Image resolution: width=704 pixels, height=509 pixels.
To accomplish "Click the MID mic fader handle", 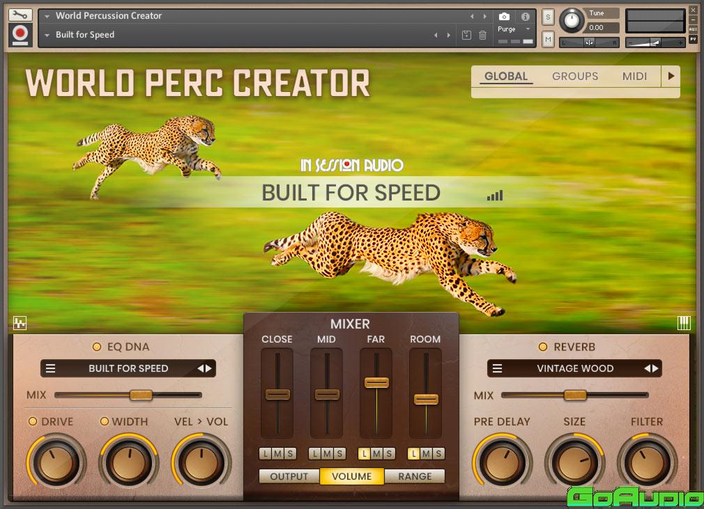I will pyautogui.click(x=327, y=395).
